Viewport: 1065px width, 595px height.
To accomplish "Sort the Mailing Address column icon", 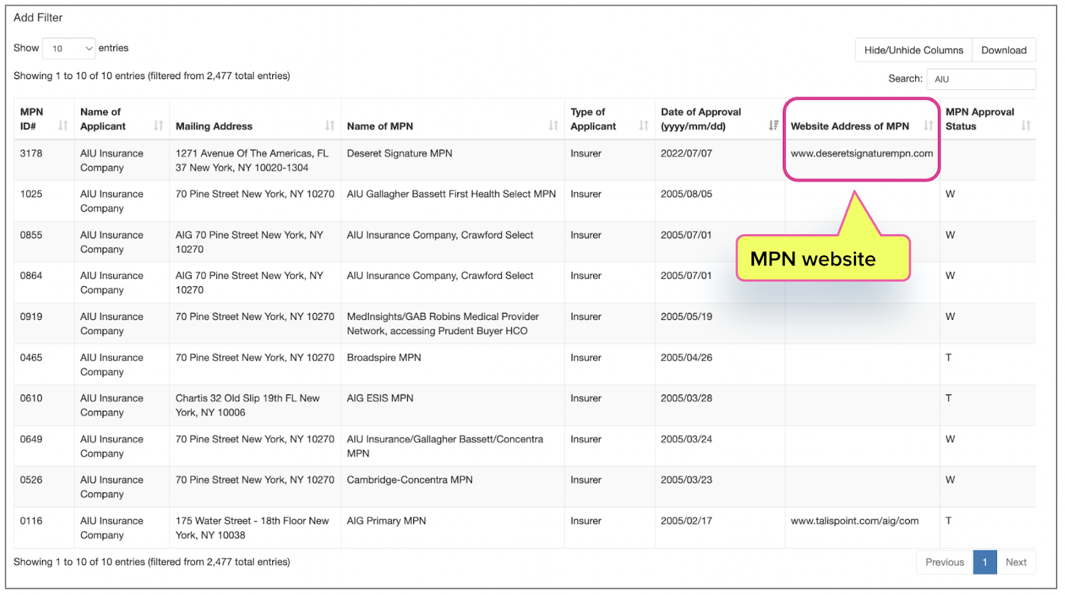I will 330,126.
